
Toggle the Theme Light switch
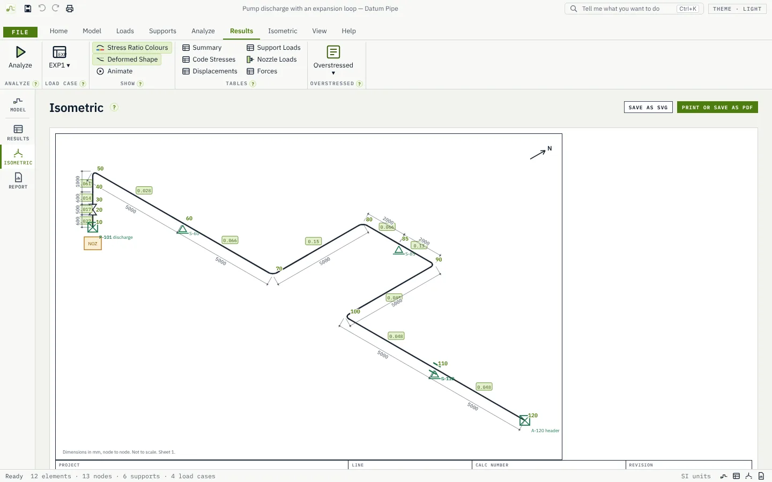tap(737, 9)
